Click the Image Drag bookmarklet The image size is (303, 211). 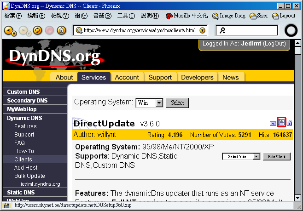[x=229, y=16]
